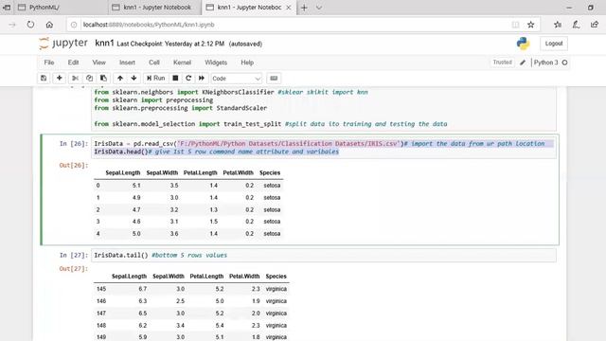
Task: Click Species header in Out[27] table
Action: pos(276,277)
